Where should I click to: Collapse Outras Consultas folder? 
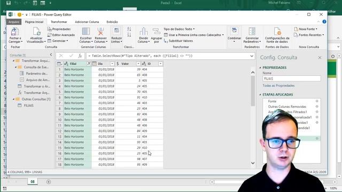click(13, 99)
